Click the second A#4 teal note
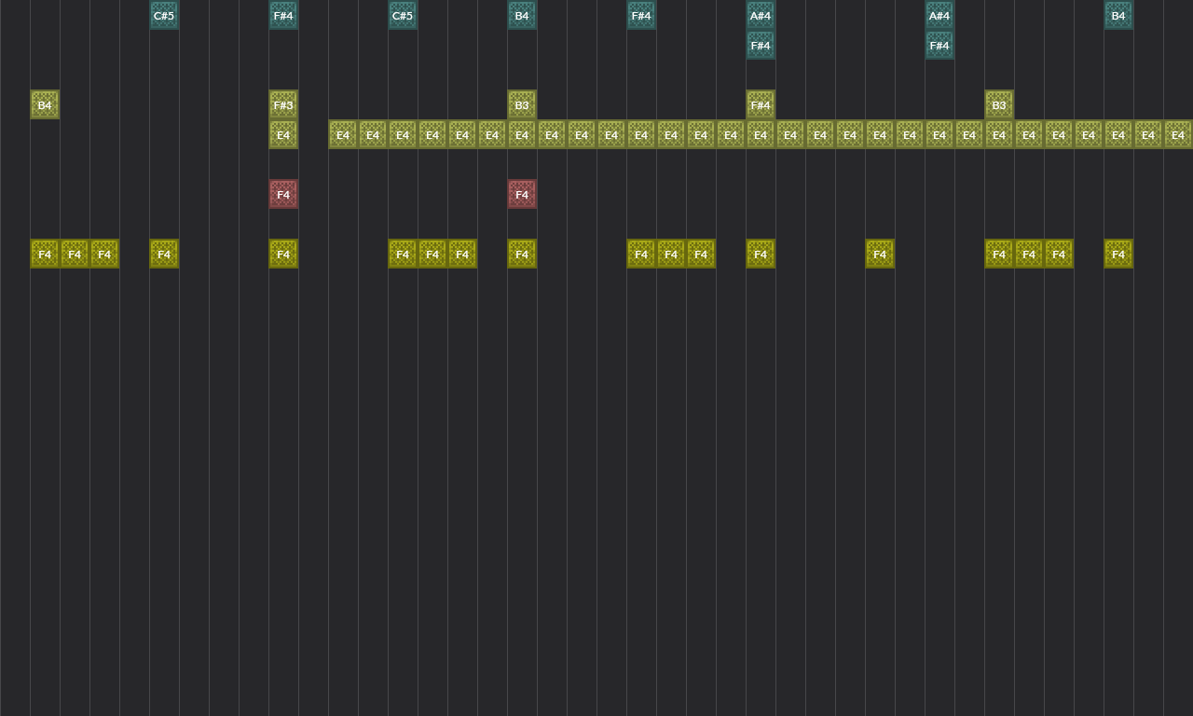The height and width of the screenshot is (716, 1193). coord(939,15)
